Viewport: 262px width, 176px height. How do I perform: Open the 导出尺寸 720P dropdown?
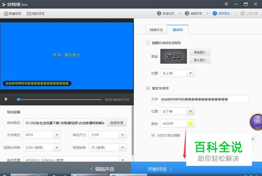(108, 135)
